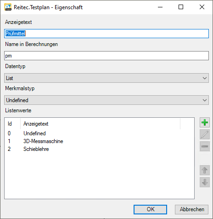Open the Datentyp dropdown showing List
Screen dimensions: 213x219
click(106, 78)
